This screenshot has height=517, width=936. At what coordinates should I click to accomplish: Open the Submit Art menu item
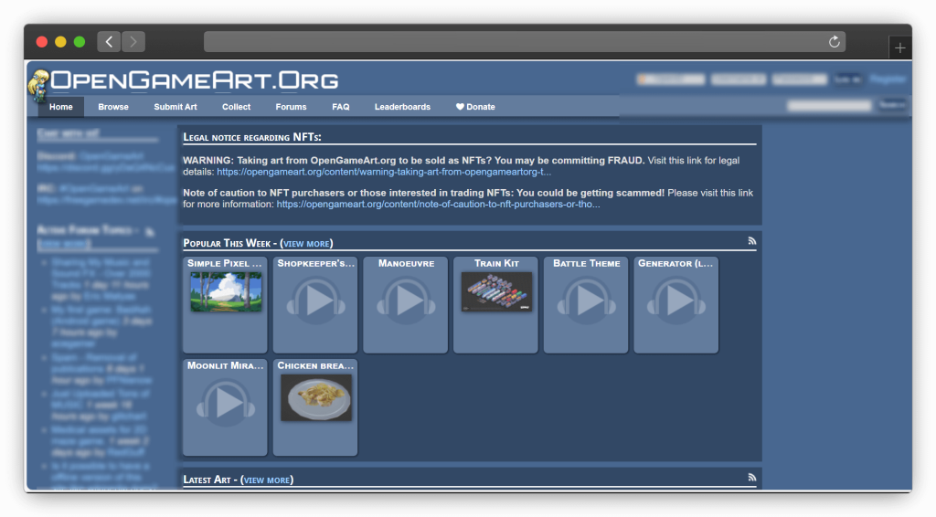[175, 107]
